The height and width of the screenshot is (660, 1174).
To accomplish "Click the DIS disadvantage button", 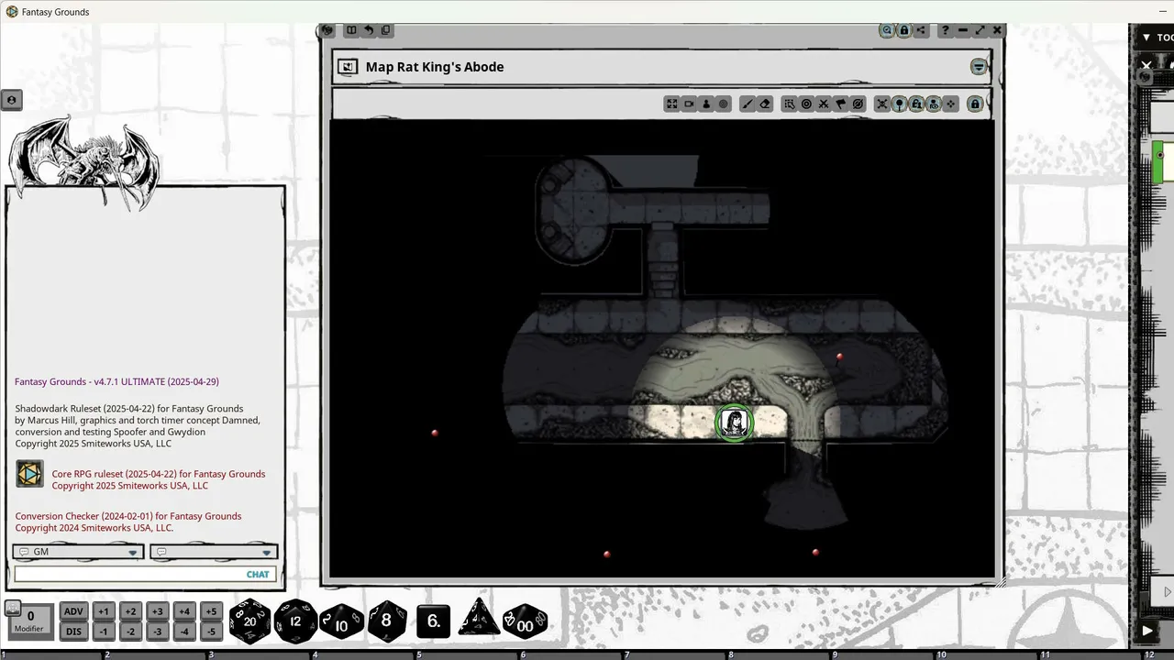I will 73,632.
